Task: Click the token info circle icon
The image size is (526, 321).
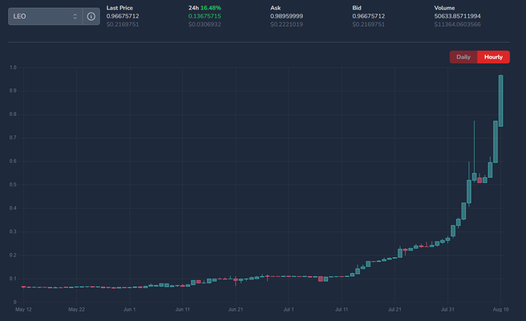Action: pyautogui.click(x=91, y=16)
